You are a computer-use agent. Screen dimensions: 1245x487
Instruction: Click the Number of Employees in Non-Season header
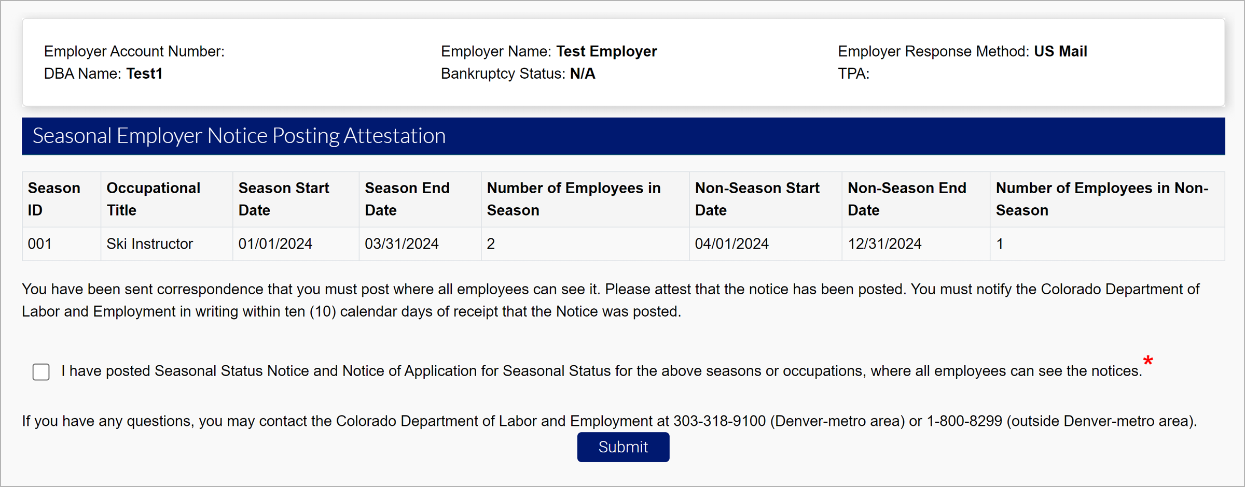[x=1101, y=199]
